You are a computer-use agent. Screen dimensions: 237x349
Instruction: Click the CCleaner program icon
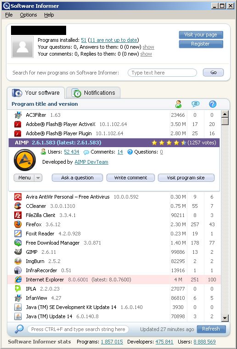pyautogui.click(x=18, y=206)
